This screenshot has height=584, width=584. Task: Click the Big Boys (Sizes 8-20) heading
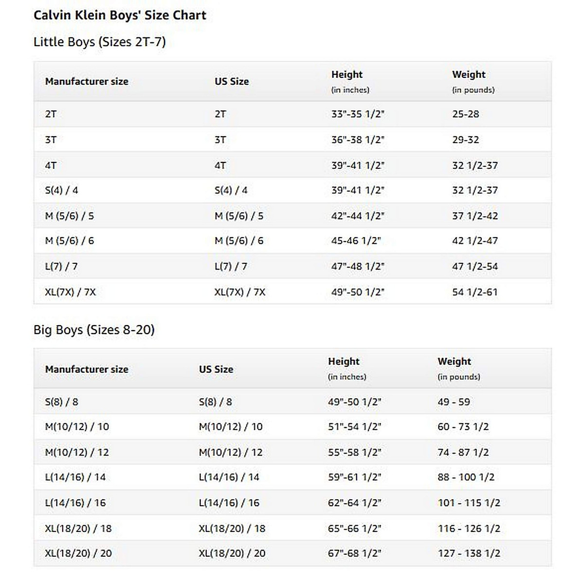94,330
